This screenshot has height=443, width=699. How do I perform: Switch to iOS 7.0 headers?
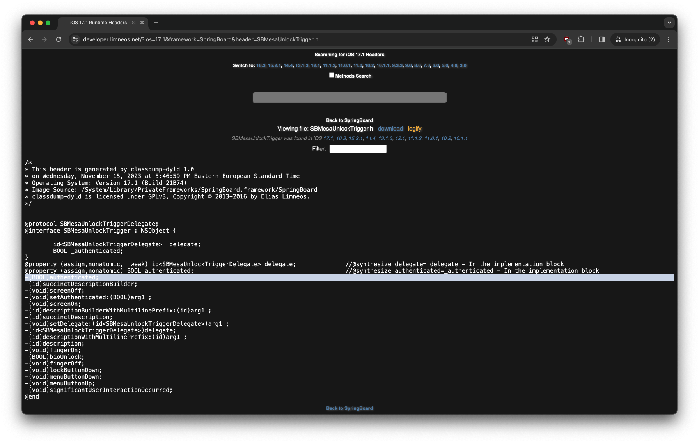tap(427, 65)
